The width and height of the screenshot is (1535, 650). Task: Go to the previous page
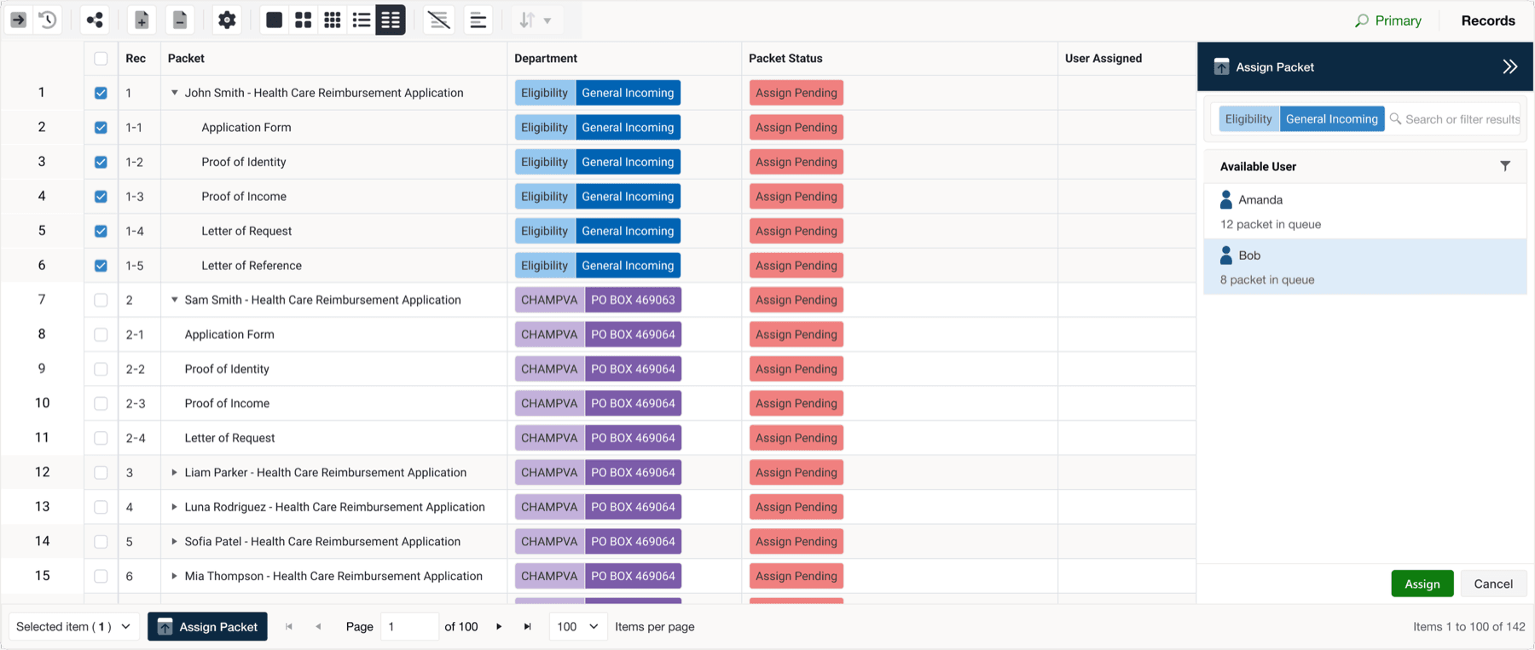318,626
